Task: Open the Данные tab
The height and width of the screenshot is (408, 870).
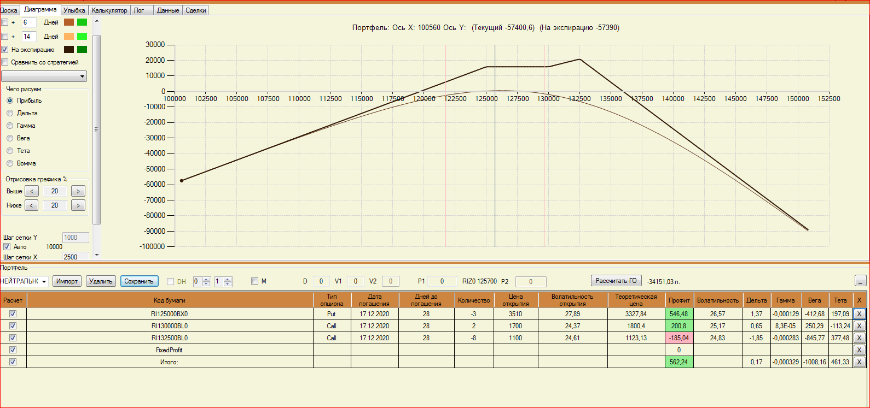Action: 168,10
